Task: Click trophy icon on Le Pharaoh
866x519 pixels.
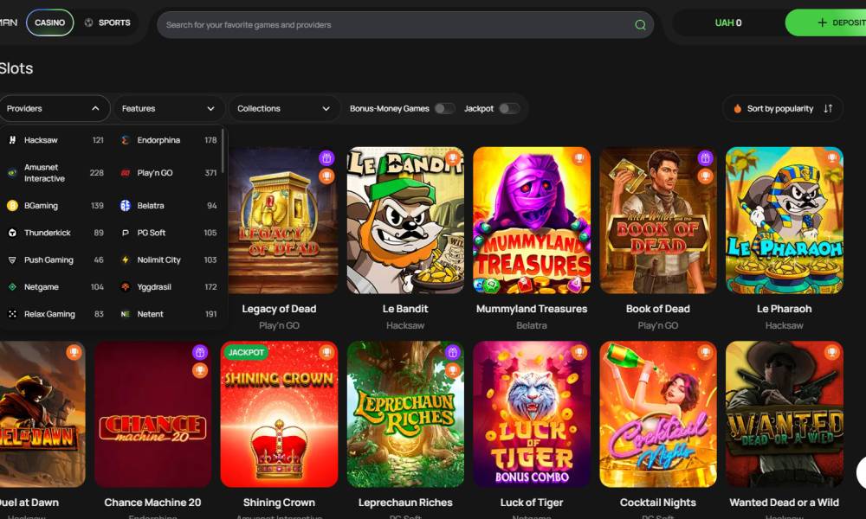Action: click(832, 158)
